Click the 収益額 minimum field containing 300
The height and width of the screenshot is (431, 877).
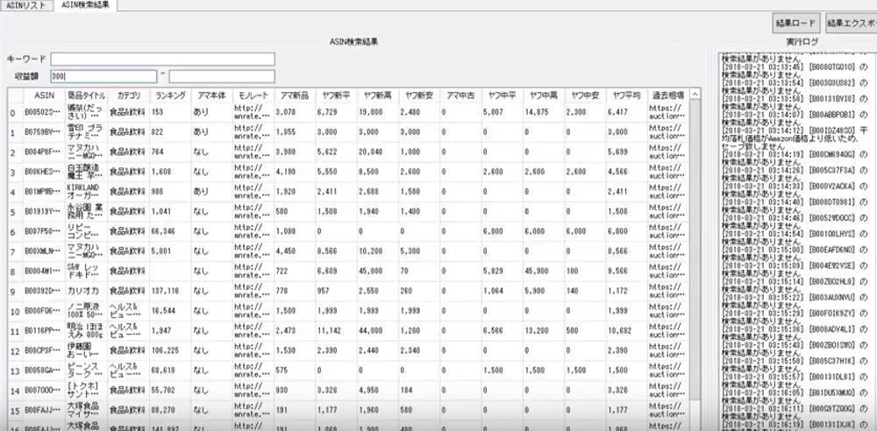coord(103,76)
